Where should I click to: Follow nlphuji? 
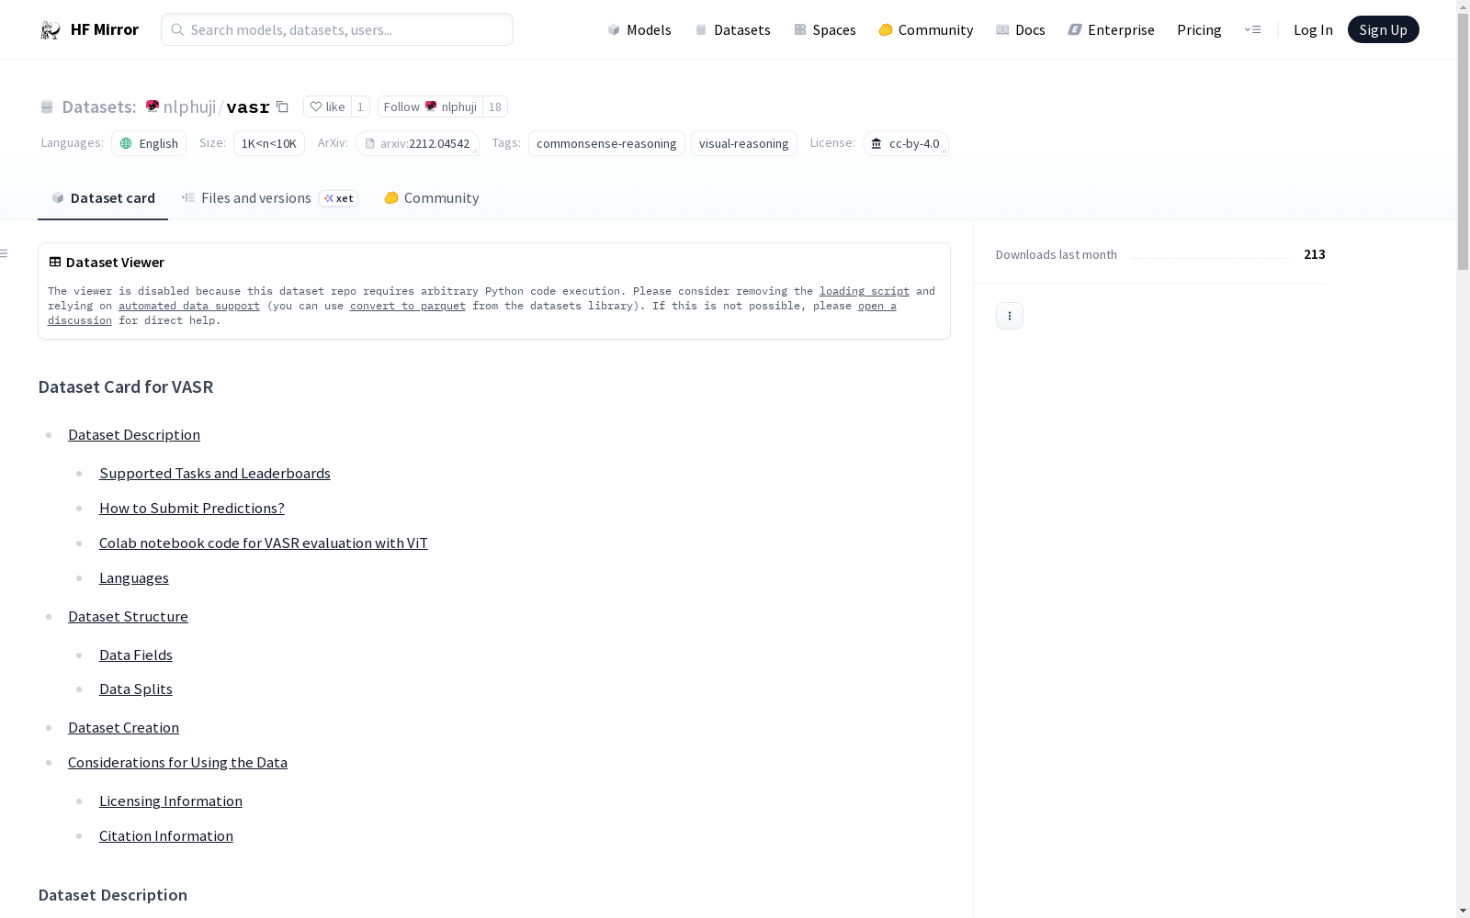pyautogui.click(x=430, y=106)
